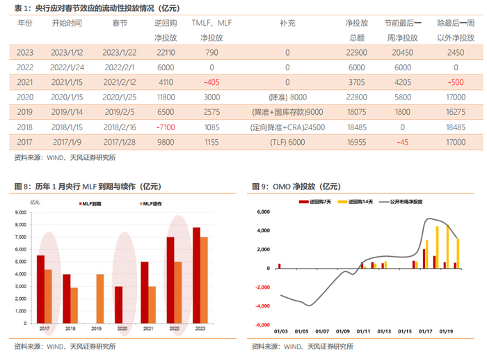
Task: Select the 开始时间 column header
Action: [x=67, y=23]
